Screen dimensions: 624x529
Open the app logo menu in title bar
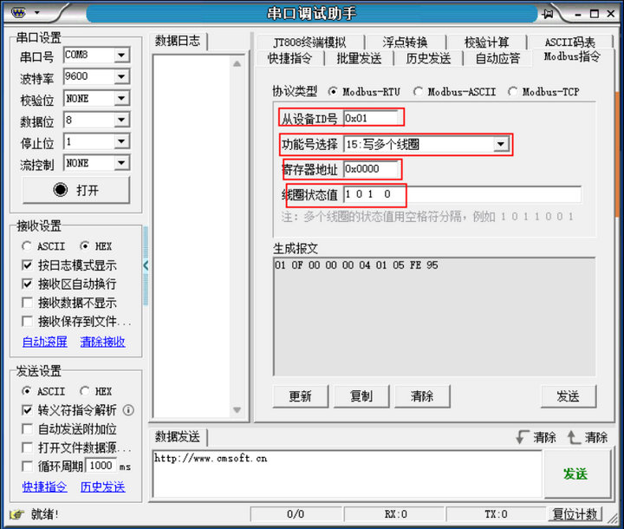[18, 13]
